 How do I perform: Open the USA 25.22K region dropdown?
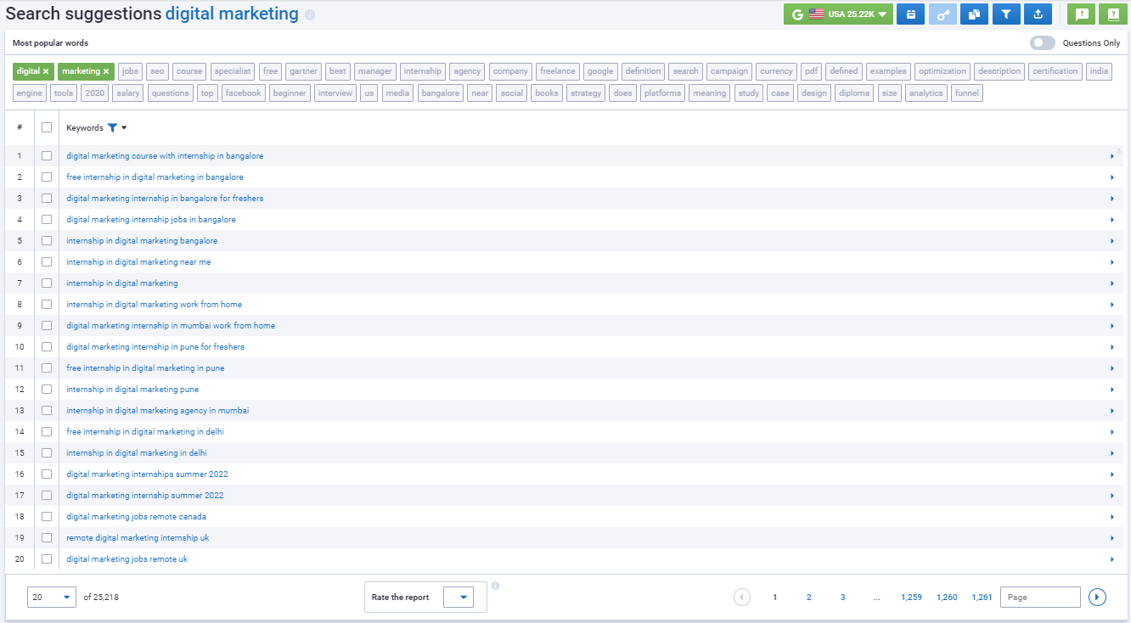click(838, 14)
